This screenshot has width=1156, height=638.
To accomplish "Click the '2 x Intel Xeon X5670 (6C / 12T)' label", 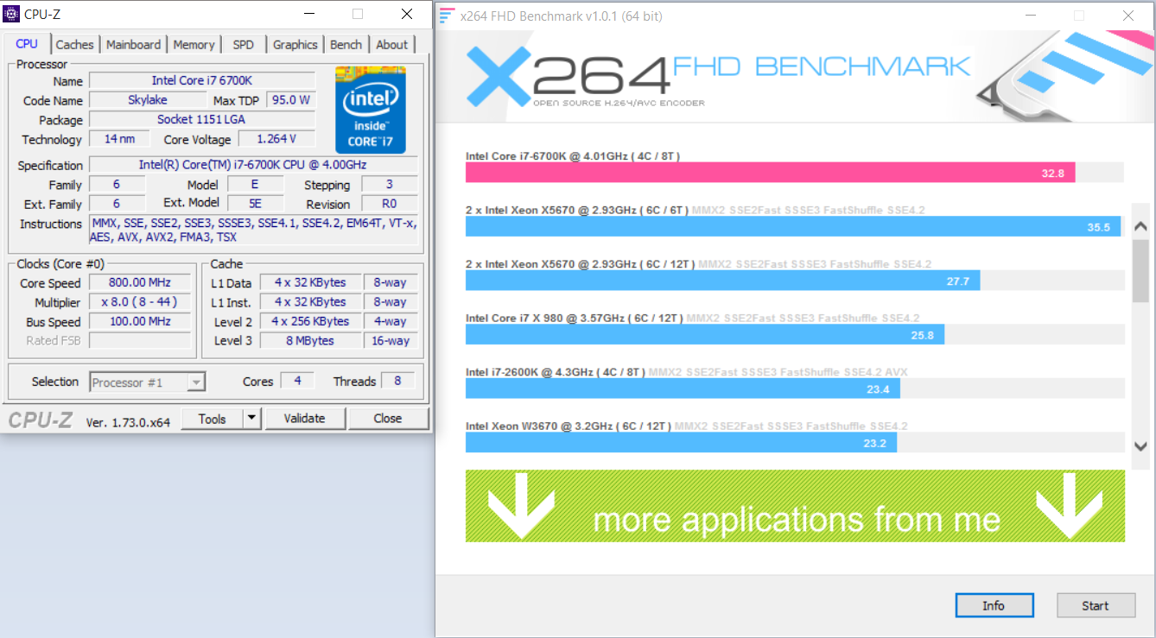I will 580,264.
